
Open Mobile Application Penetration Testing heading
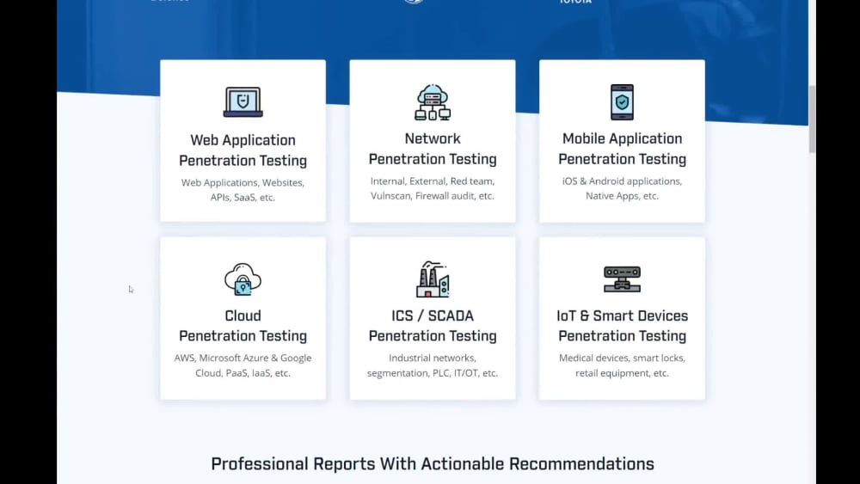(622, 149)
